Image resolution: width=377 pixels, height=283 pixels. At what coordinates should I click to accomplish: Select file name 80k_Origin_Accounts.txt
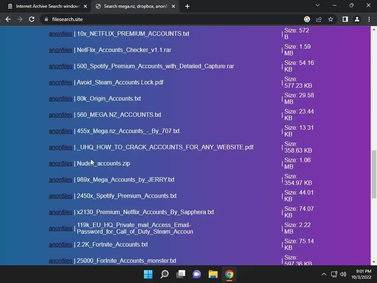coord(109,99)
